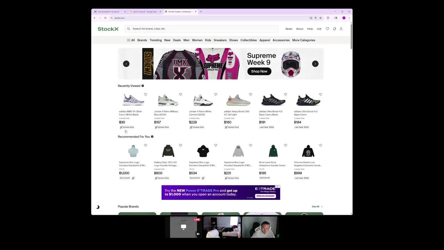Favorite Jordan 4 Retro Military Blue

180,94
